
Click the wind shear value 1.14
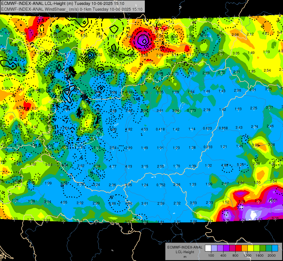coord(192,129)
